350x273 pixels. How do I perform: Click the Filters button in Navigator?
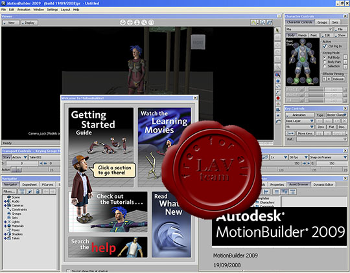[x=9, y=191]
